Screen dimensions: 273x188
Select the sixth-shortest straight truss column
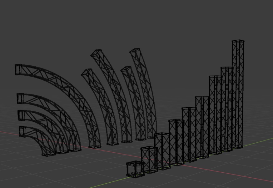(202, 127)
